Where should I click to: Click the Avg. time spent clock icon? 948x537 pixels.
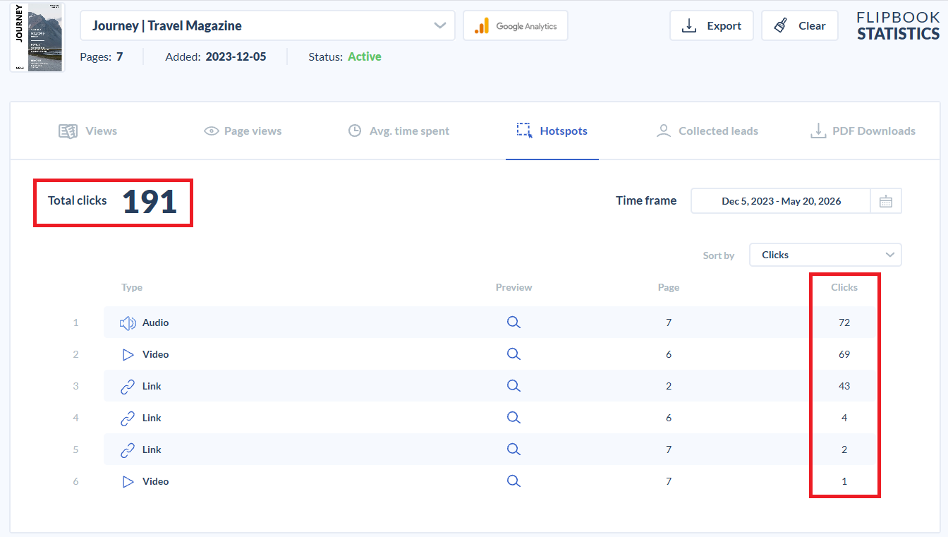[355, 131]
